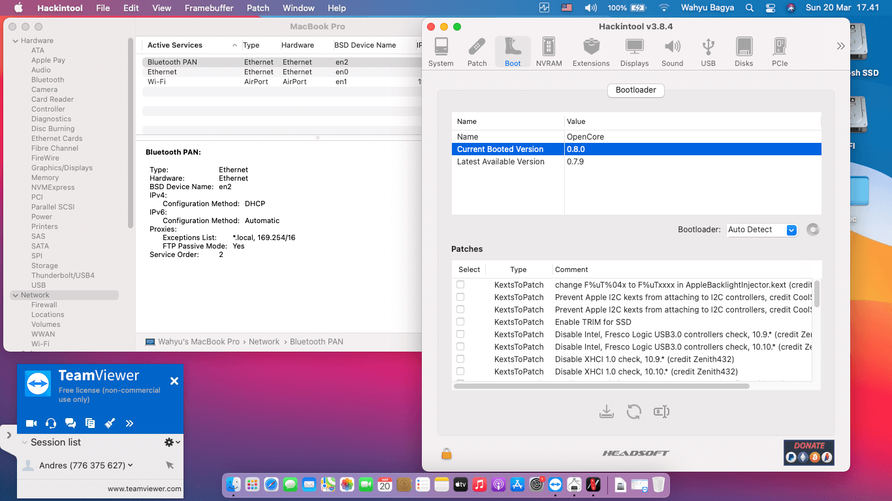Check first Prevent Apple I2C kexts patch
892x501 pixels.
460,297
